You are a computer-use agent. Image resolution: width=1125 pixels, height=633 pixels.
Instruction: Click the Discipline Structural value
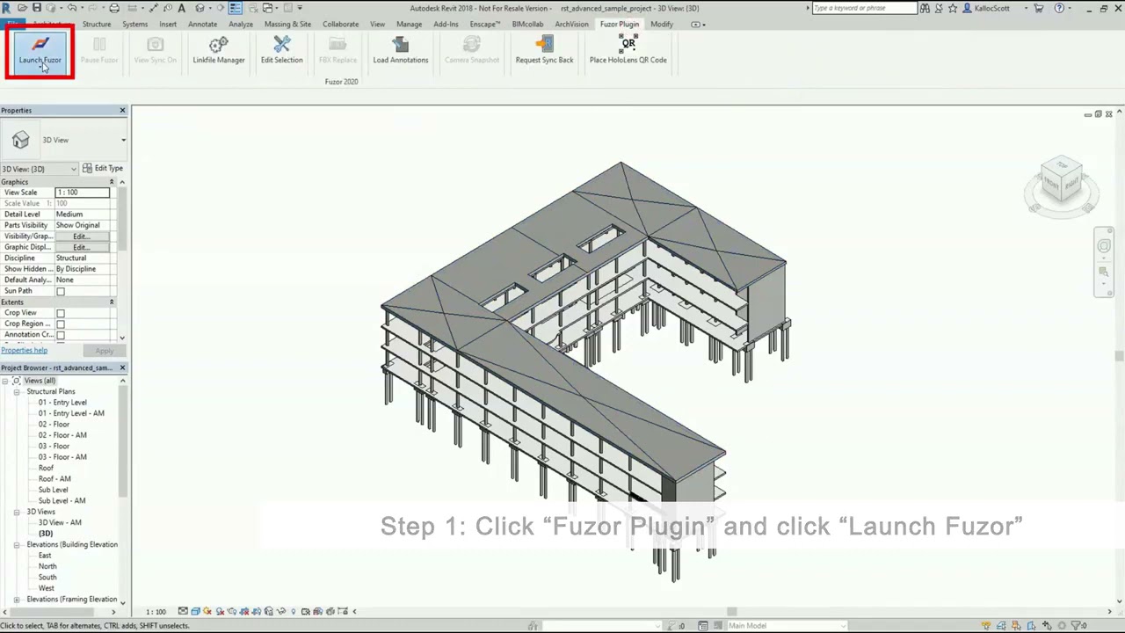[83, 258]
